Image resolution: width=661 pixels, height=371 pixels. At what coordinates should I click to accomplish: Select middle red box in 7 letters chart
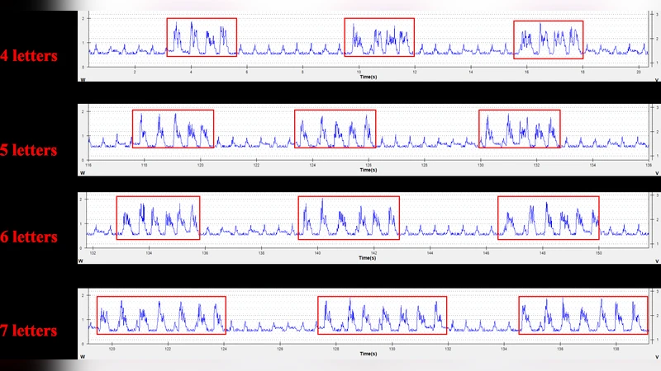[x=383, y=315]
